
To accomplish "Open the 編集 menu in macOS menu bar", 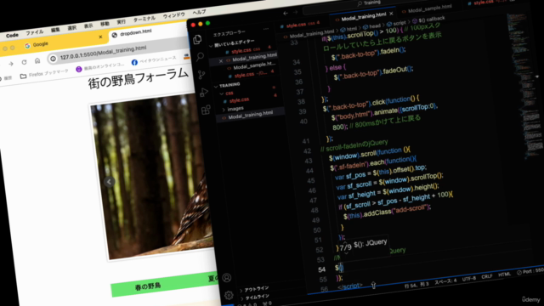I will 55,30.
